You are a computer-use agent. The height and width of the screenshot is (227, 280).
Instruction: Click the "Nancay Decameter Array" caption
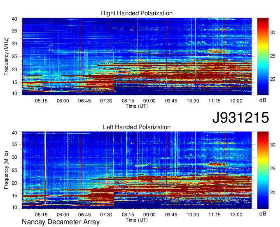[61, 222]
